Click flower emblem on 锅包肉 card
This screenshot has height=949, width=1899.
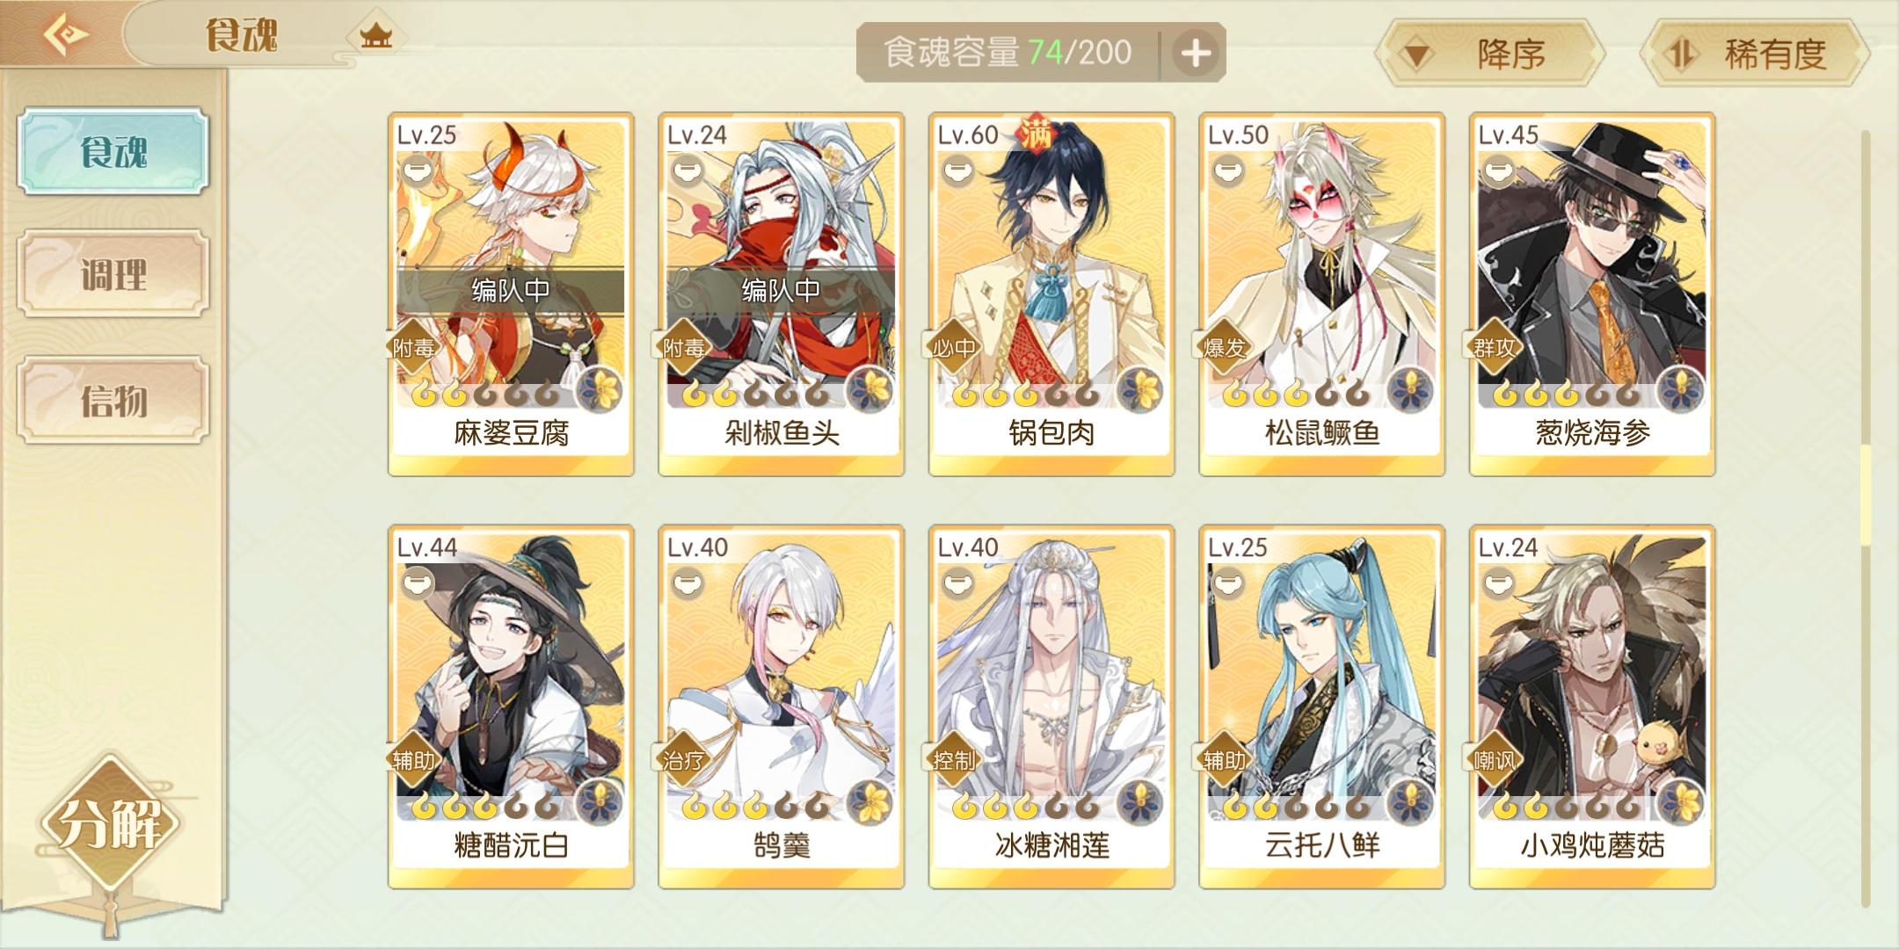tap(1141, 388)
